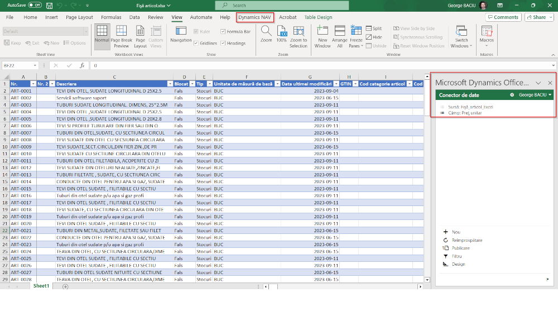Click the Comments button
Screen dimensions: 558x335
[x=503, y=17]
